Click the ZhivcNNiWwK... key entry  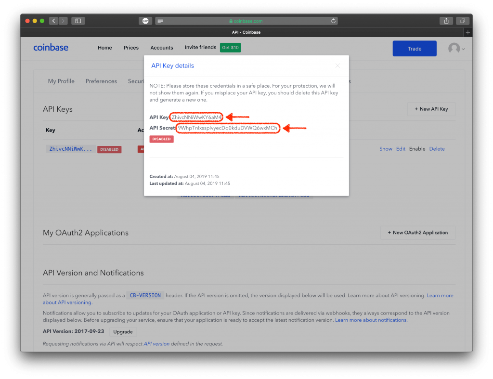[x=71, y=149]
